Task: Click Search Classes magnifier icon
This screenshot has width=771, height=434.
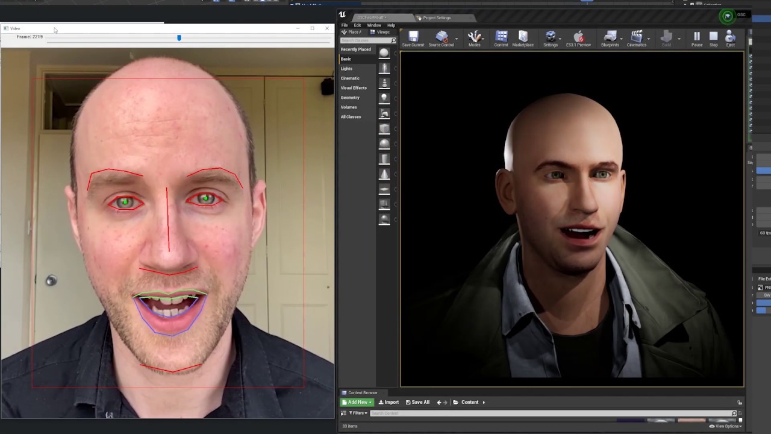Action: coord(393,40)
